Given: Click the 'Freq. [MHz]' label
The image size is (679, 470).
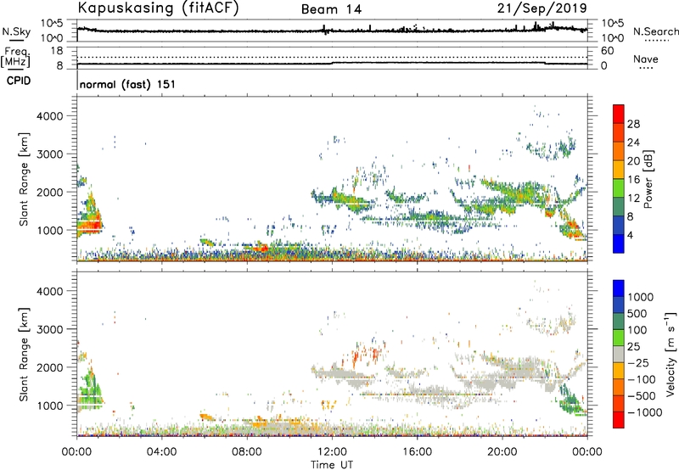Looking at the screenshot, I should click(16, 57).
